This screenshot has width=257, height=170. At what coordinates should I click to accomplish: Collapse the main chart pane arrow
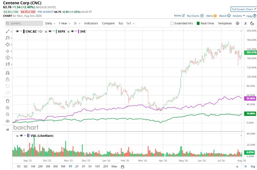(x=241, y=31)
